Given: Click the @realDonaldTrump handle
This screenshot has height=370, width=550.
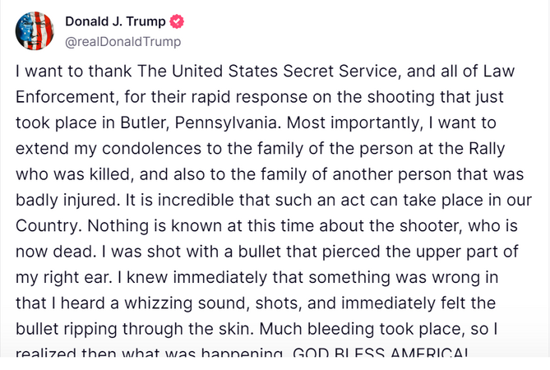Looking at the screenshot, I should (123, 42).
